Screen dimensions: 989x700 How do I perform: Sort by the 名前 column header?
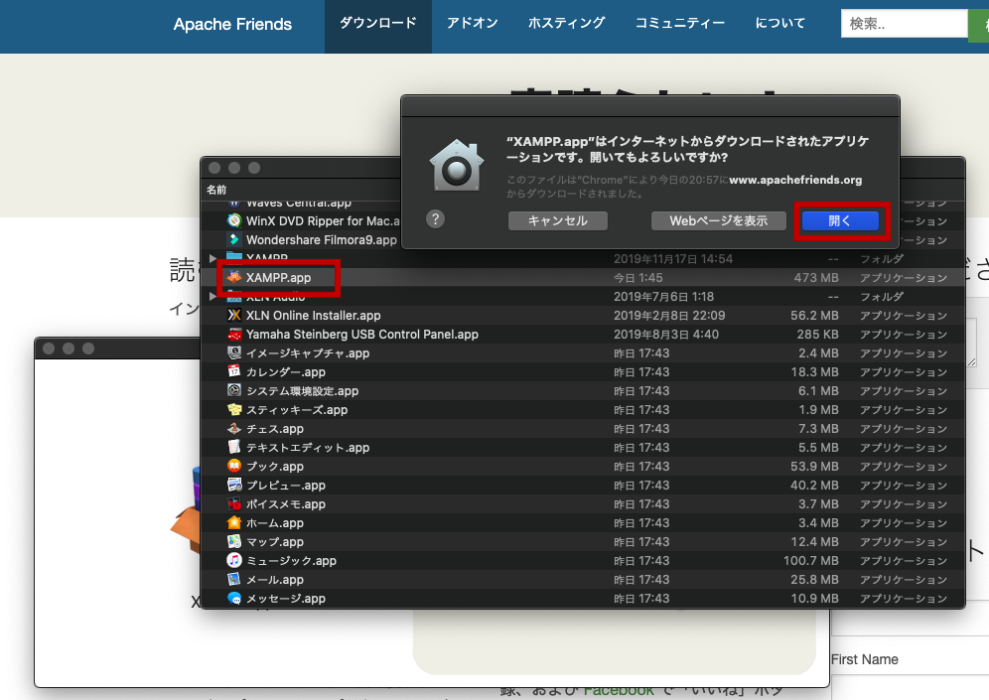coord(216,190)
